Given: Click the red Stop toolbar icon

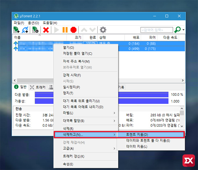Looking at the screenshot, I should pos(74,30).
